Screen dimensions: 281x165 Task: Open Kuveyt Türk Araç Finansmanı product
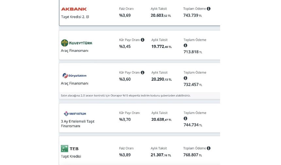coord(74,51)
